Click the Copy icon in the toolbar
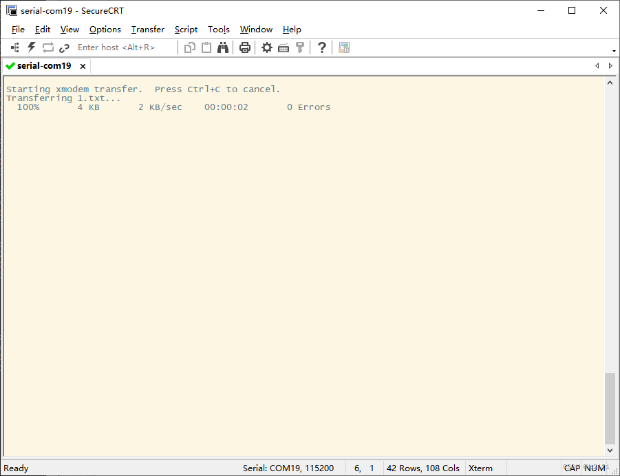 [191, 47]
